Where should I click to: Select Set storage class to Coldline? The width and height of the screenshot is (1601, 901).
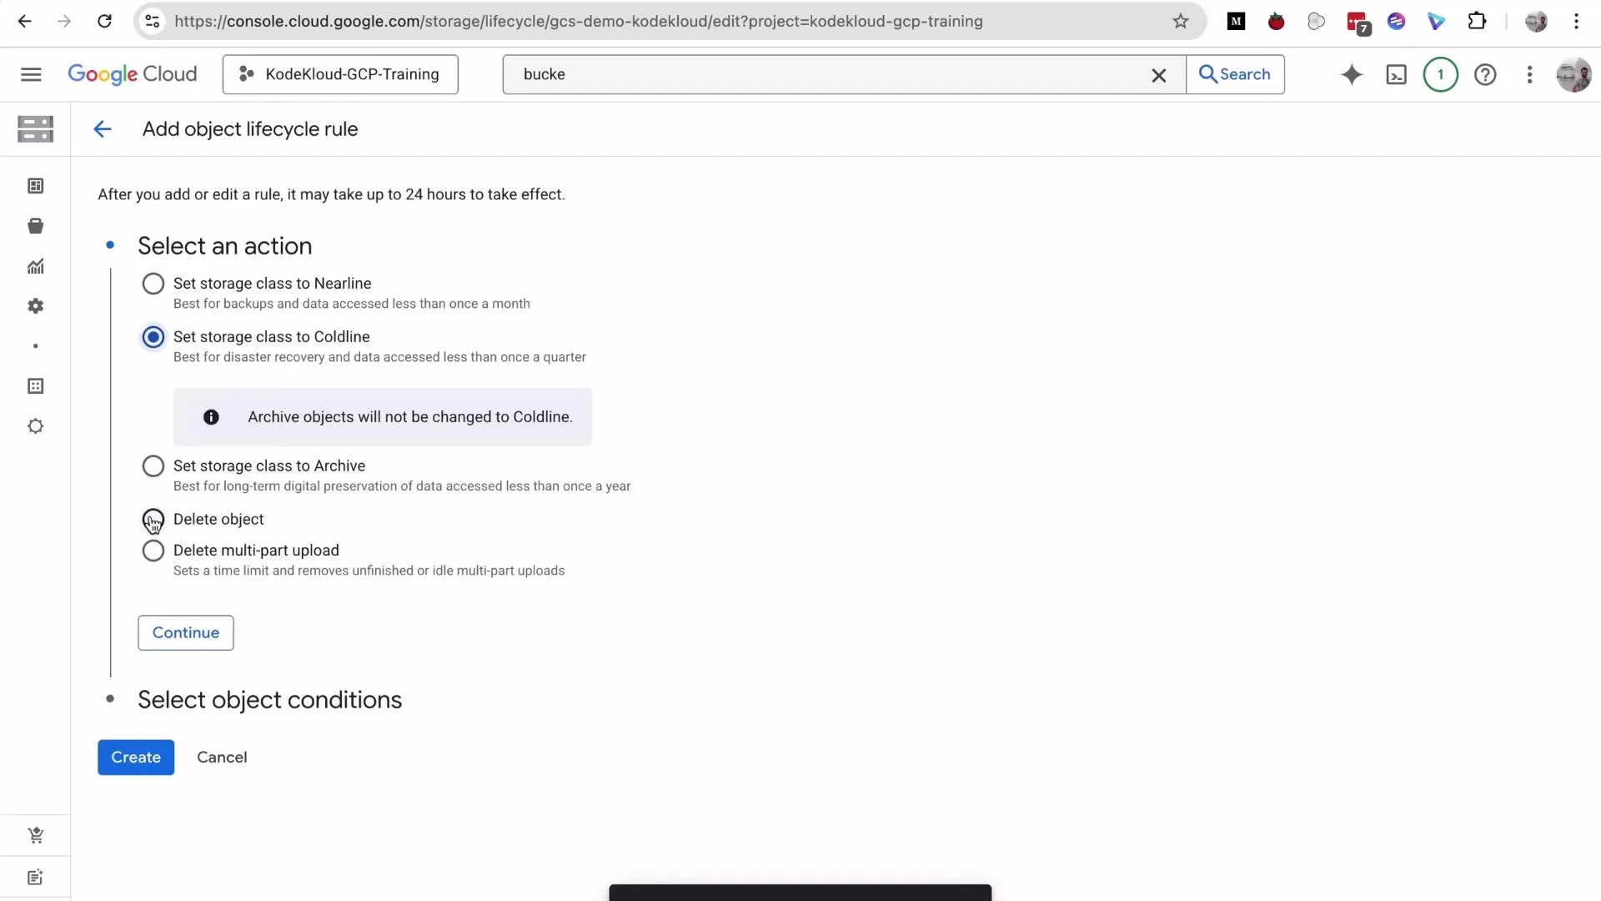[x=153, y=337]
